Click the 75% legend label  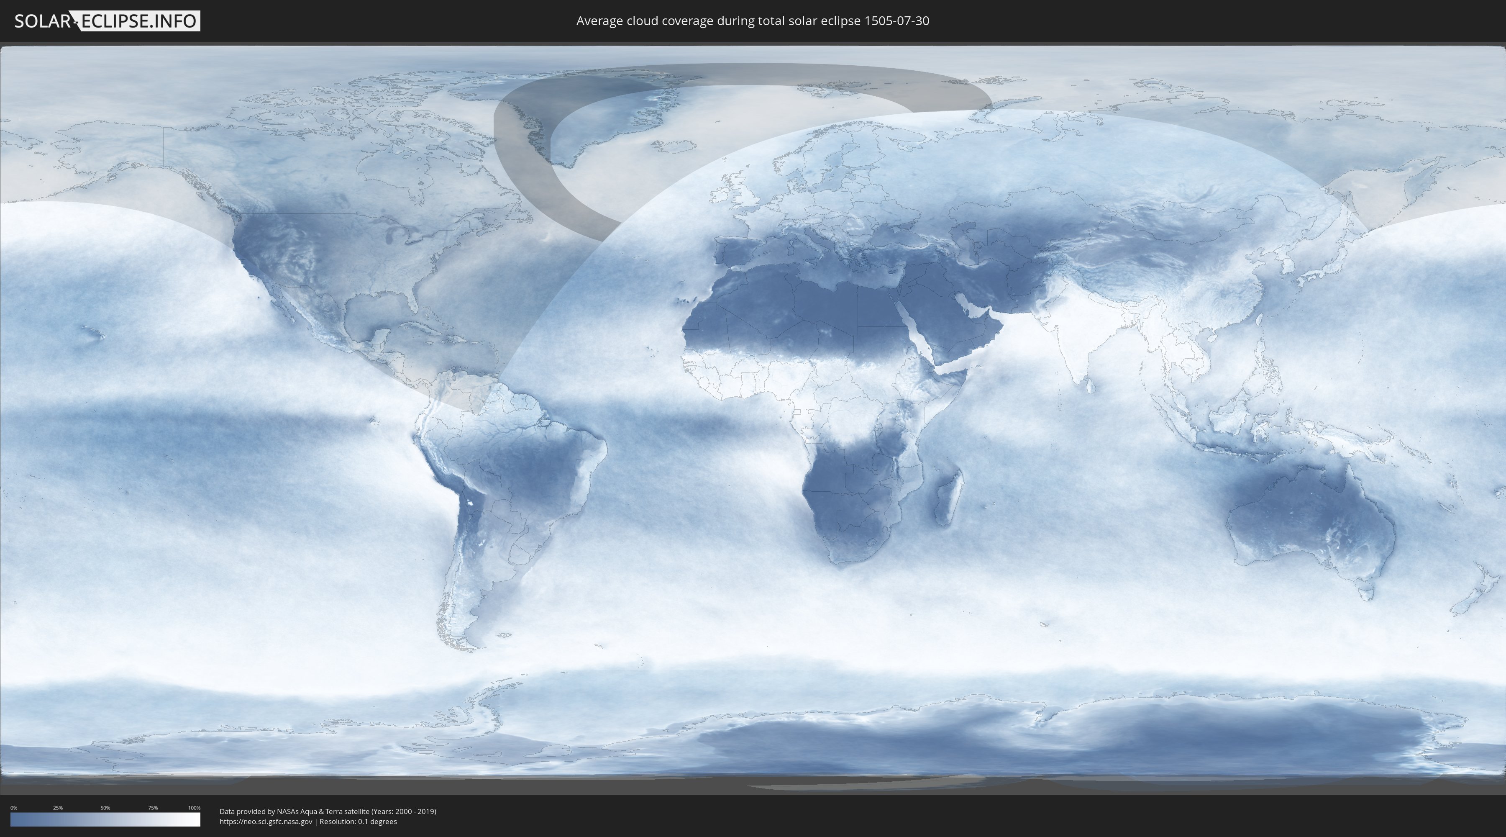tap(153, 808)
